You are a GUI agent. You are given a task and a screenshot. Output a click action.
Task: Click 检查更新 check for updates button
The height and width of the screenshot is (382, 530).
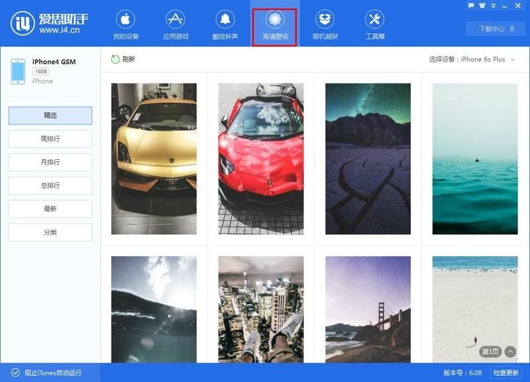click(x=506, y=373)
